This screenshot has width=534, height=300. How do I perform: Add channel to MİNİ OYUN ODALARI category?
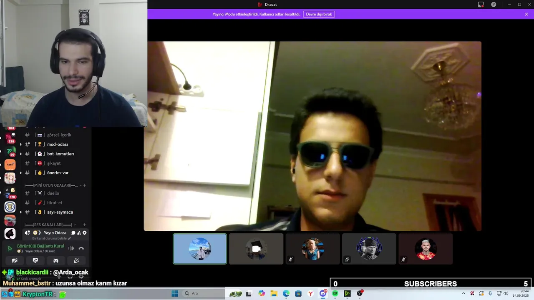85,185
